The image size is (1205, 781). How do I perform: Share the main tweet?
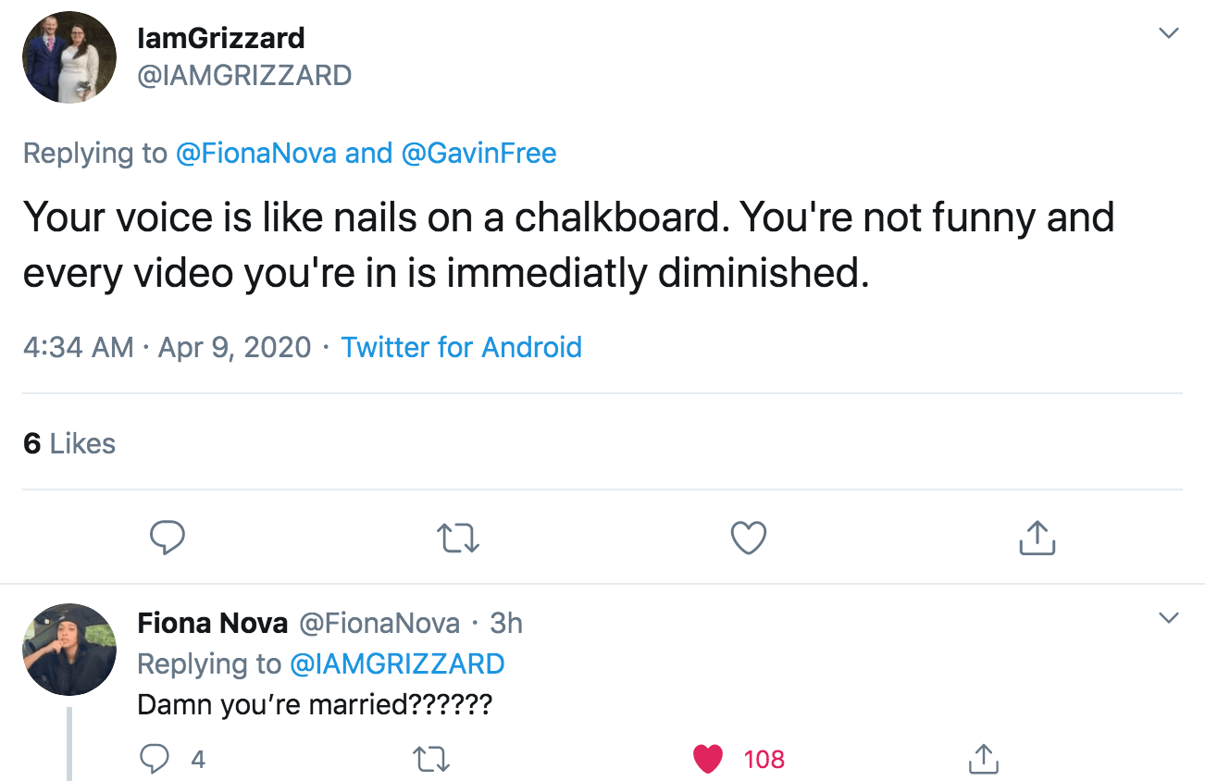click(1037, 537)
